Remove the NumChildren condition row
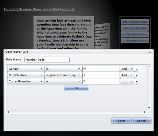Screen dimensions: 158x136 coord(137,75)
